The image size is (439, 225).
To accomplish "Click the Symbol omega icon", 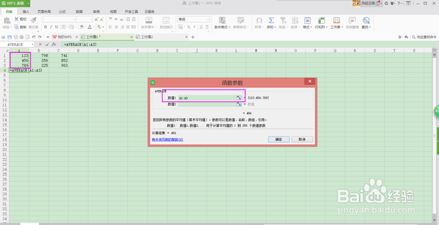I will point(259,20).
